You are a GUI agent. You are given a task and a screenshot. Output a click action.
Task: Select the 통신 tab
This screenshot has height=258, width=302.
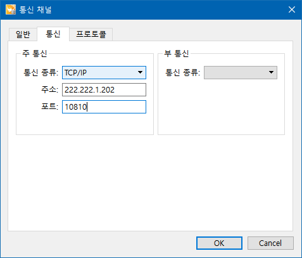tap(53, 34)
